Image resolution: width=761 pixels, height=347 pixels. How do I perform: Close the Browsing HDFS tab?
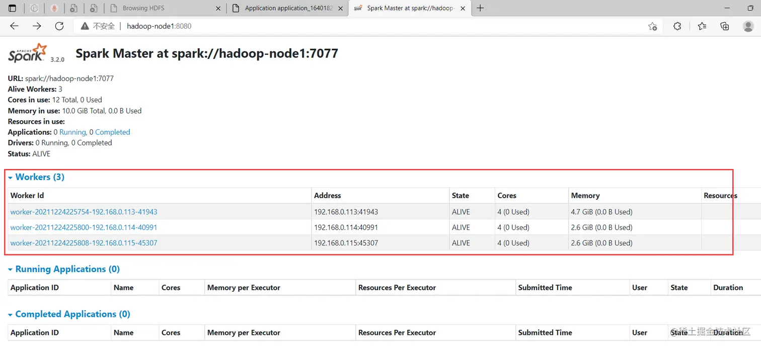[x=217, y=8]
